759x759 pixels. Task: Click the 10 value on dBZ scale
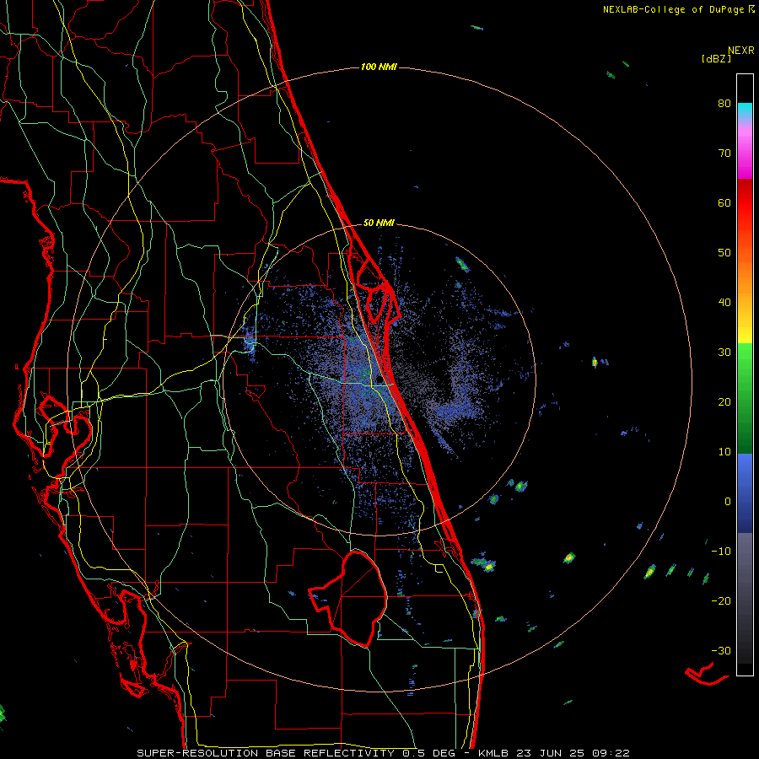(724, 452)
